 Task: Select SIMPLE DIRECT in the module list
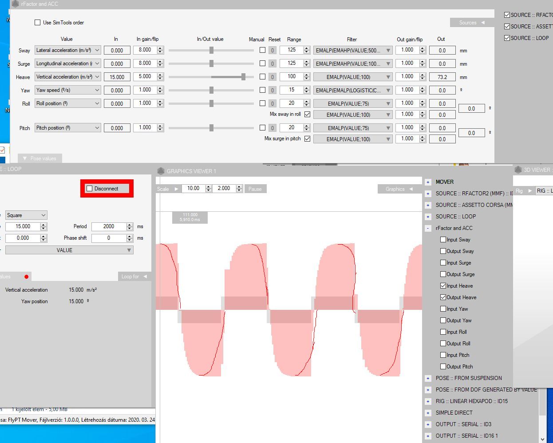pyautogui.click(x=454, y=412)
